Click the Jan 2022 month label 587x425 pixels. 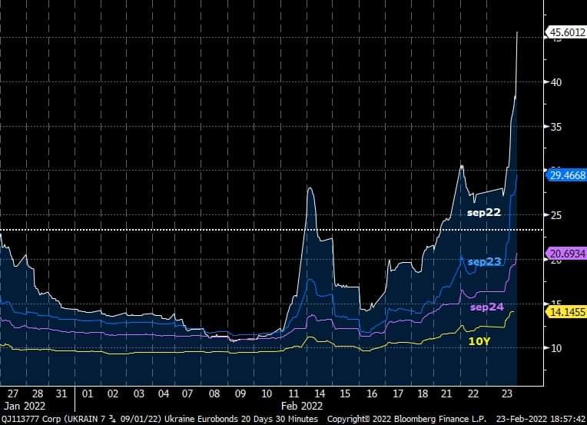point(25,406)
